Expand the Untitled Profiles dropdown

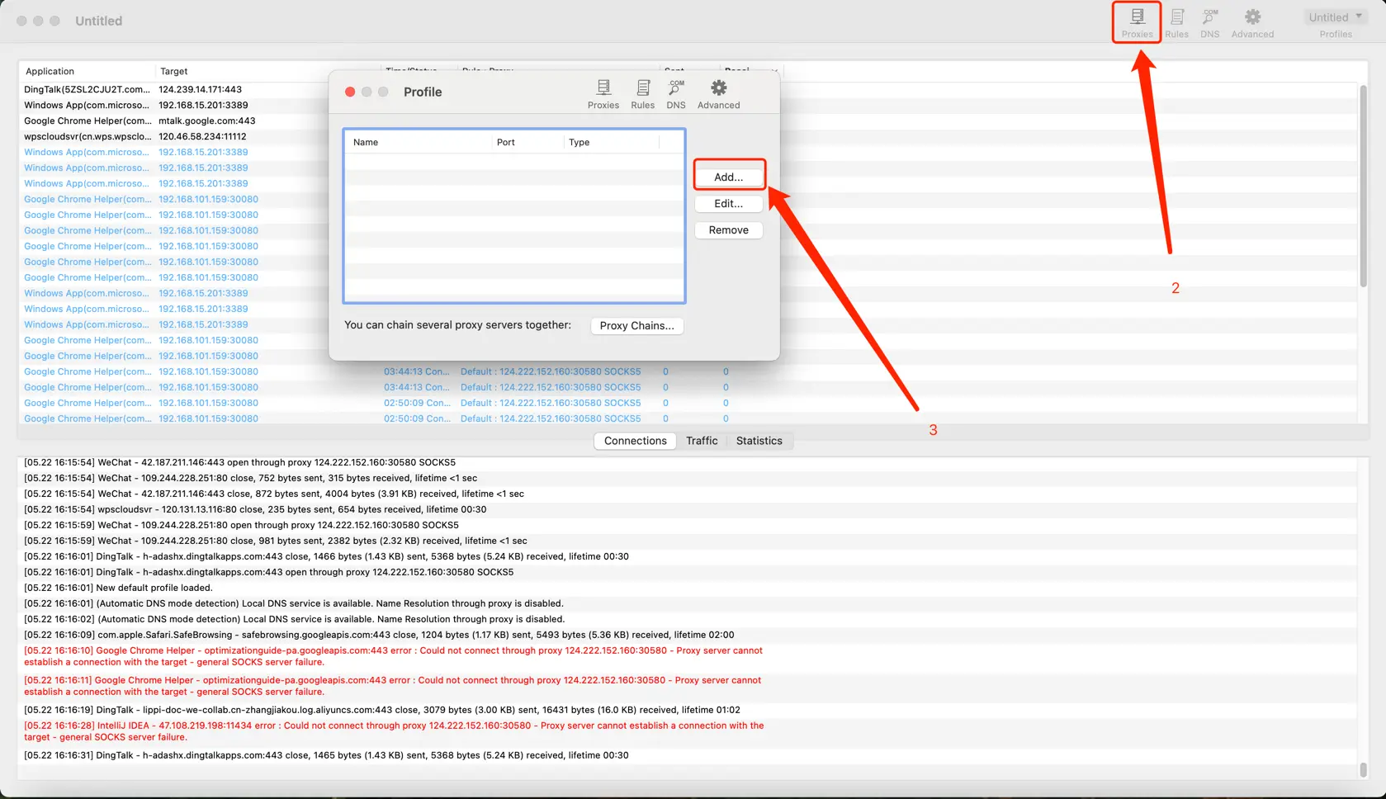click(1336, 17)
